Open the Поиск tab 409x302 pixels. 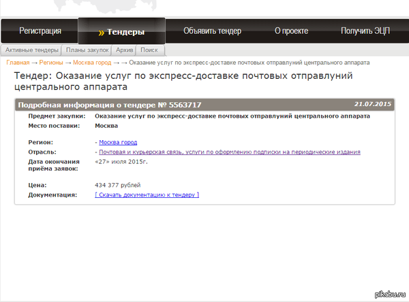(149, 50)
